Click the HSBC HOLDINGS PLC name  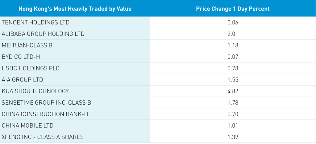pos(31,68)
